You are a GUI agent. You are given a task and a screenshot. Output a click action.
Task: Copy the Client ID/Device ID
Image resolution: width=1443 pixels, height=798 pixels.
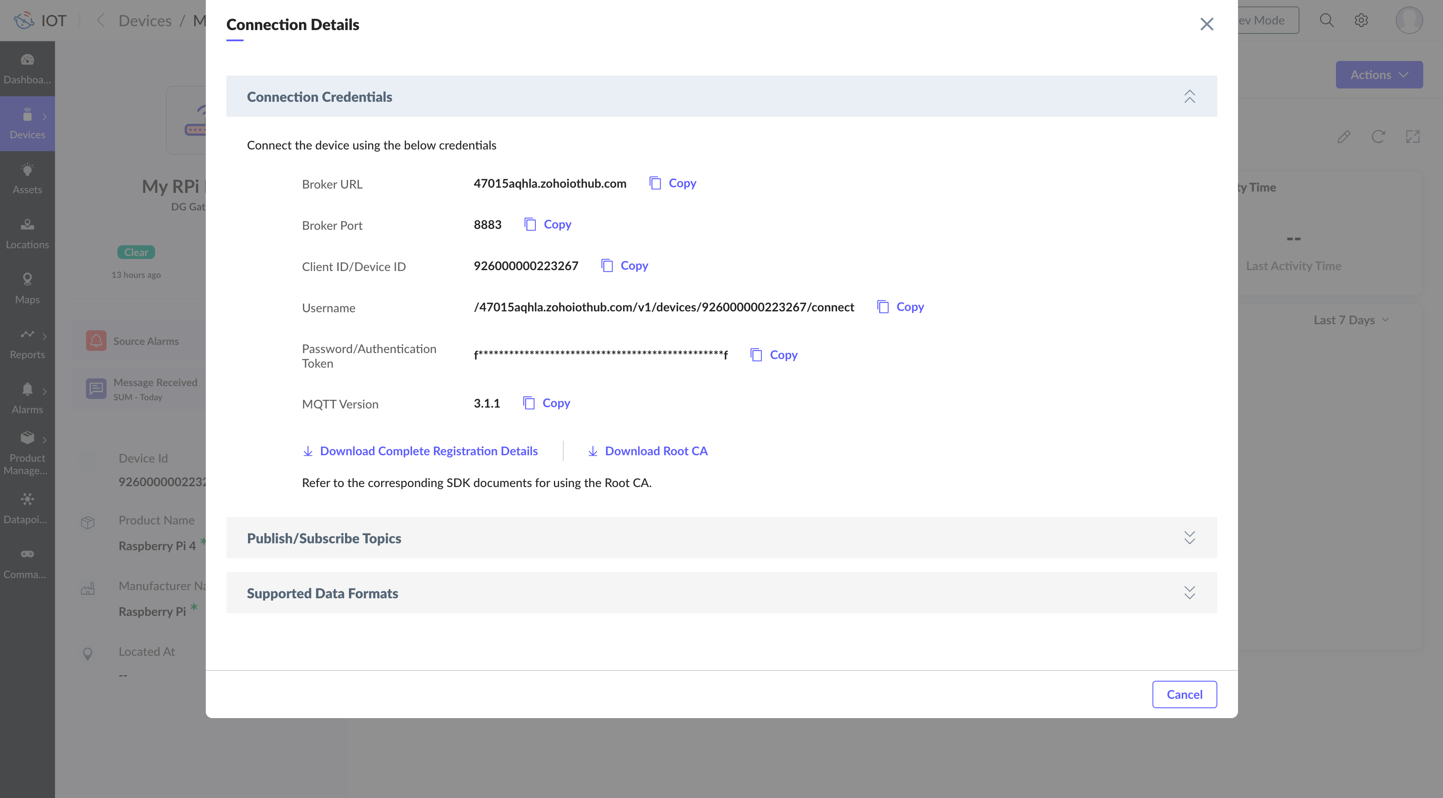click(x=624, y=265)
